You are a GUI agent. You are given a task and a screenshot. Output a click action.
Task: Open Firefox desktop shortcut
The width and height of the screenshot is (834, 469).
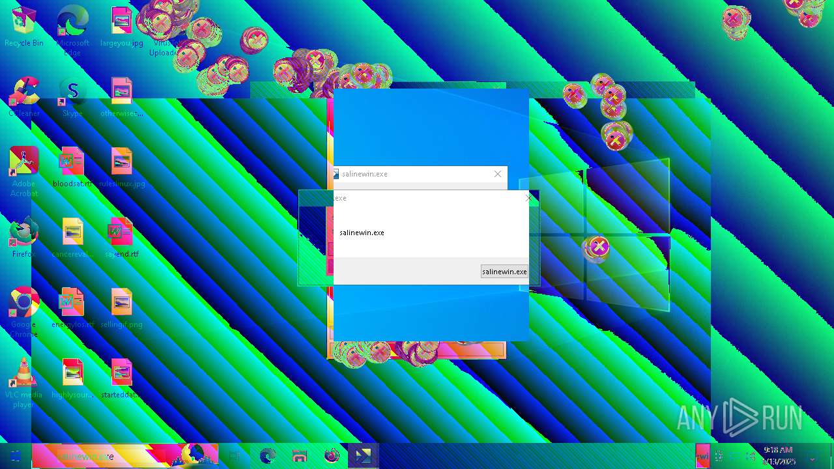24,238
